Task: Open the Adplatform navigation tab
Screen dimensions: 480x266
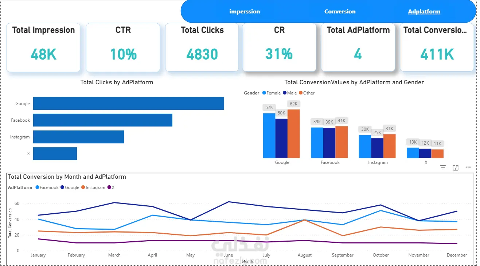Action: (x=424, y=12)
